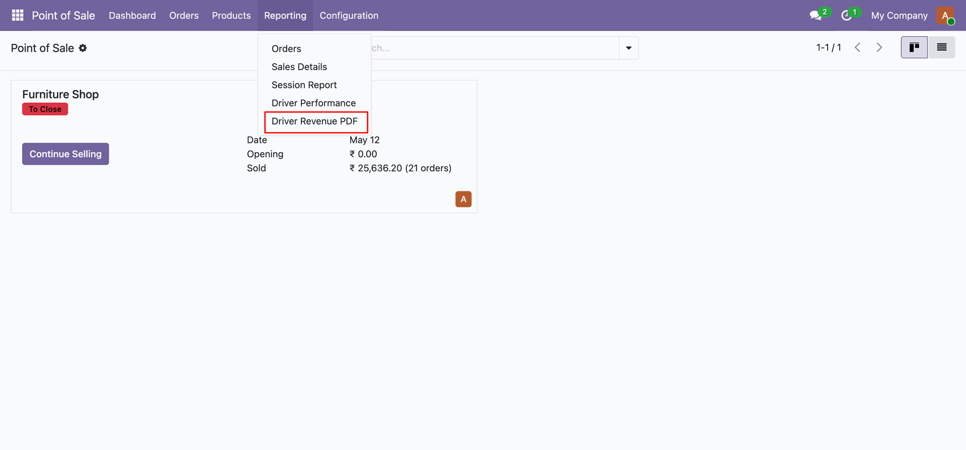Viewport: 966px width, 450px height.
Task: Switch to kanban view
Action: [x=914, y=47]
